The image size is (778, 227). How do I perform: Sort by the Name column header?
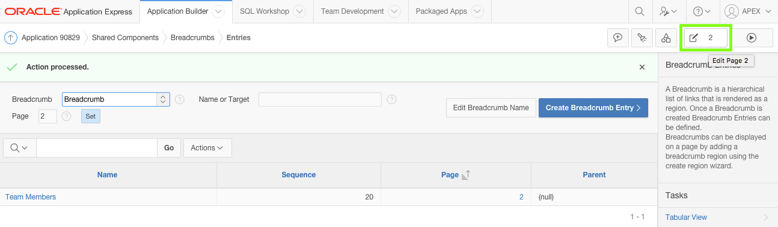tap(108, 175)
